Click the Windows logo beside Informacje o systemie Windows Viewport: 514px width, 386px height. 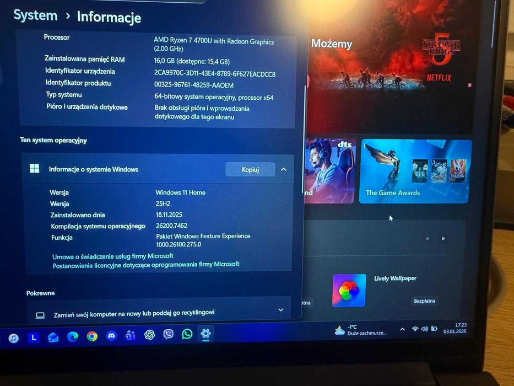pyautogui.click(x=34, y=169)
